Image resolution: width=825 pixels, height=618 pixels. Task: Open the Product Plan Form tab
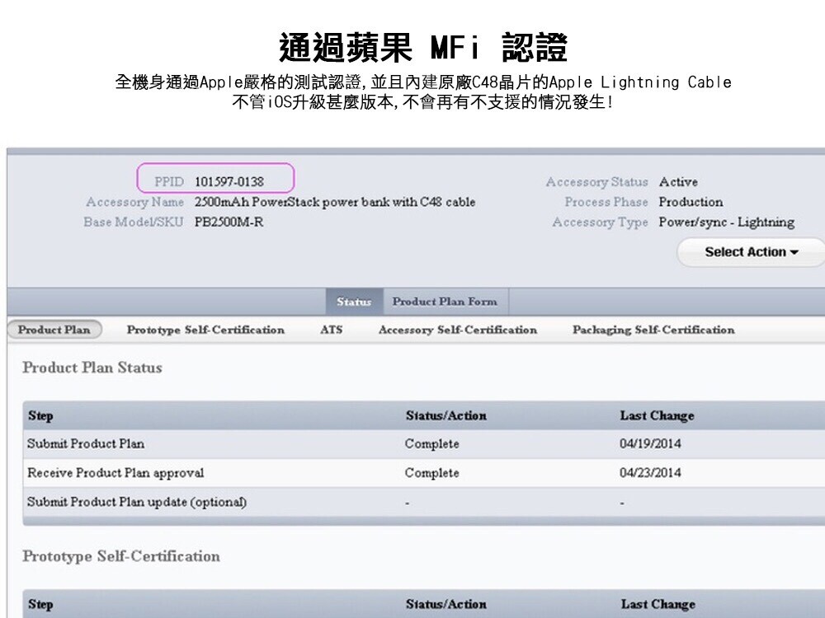click(x=445, y=302)
